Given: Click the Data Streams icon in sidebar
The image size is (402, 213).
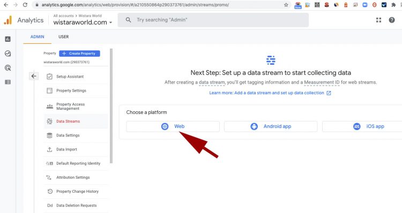Looking at the screenshot, I should [49, 121].
